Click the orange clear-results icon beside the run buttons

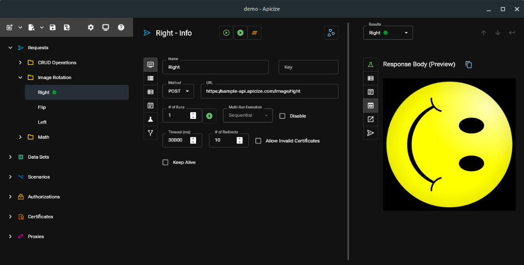tap(254, 32)
